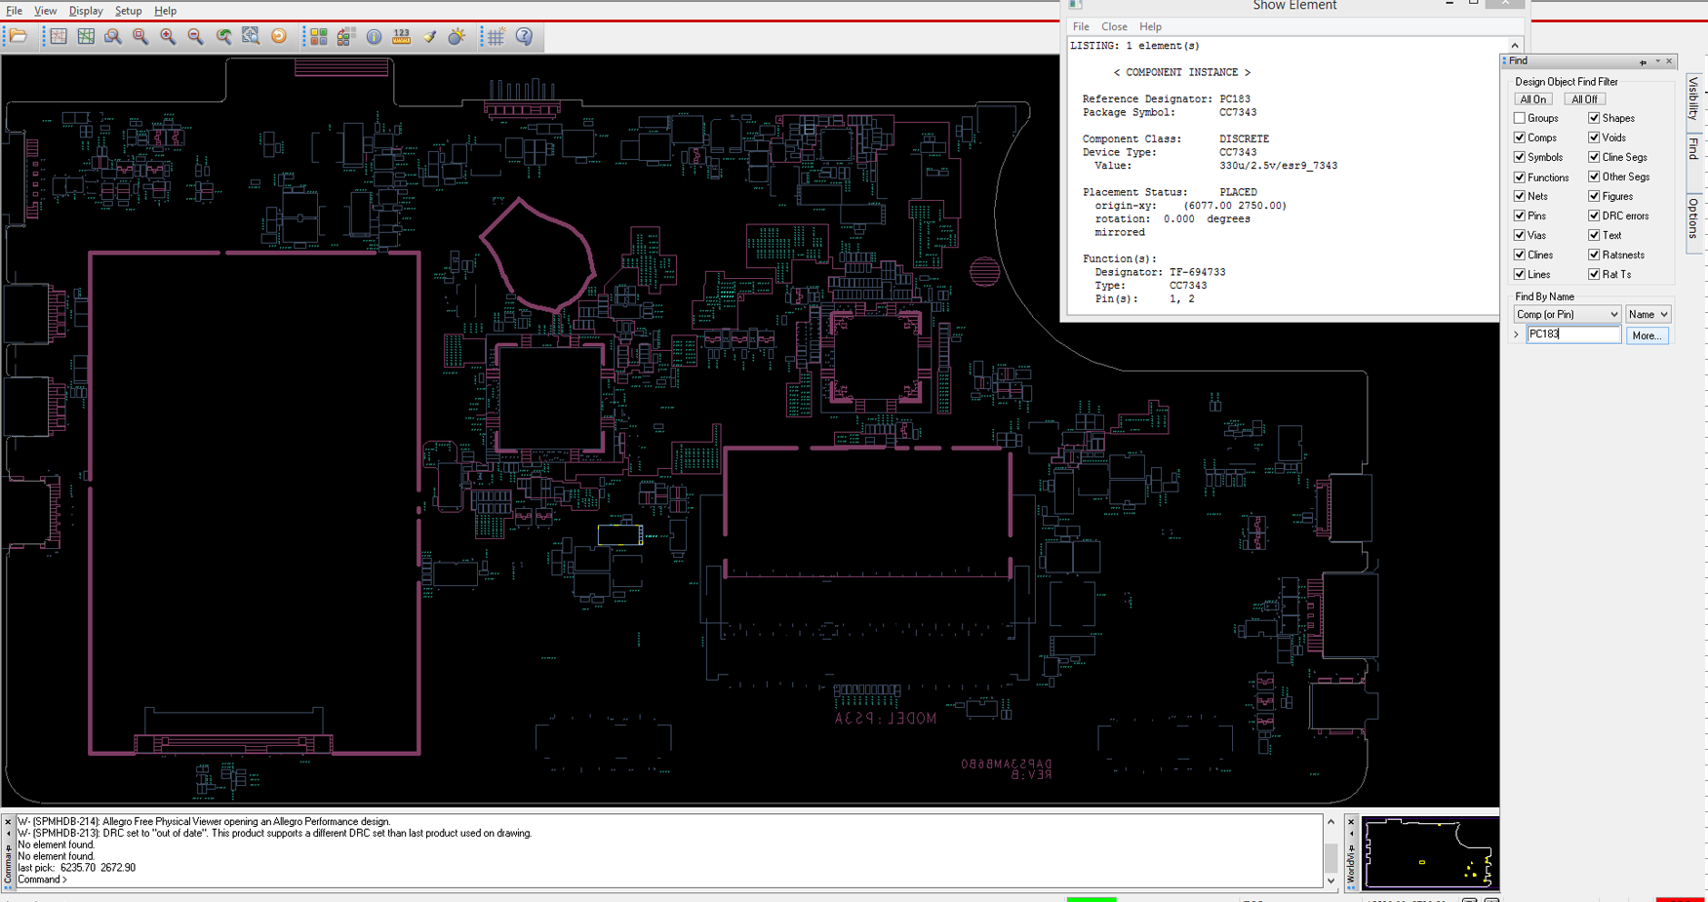This screenshot has width=1708, height=902.
Task: Click the PC183 name input field
Action: 1572,334
